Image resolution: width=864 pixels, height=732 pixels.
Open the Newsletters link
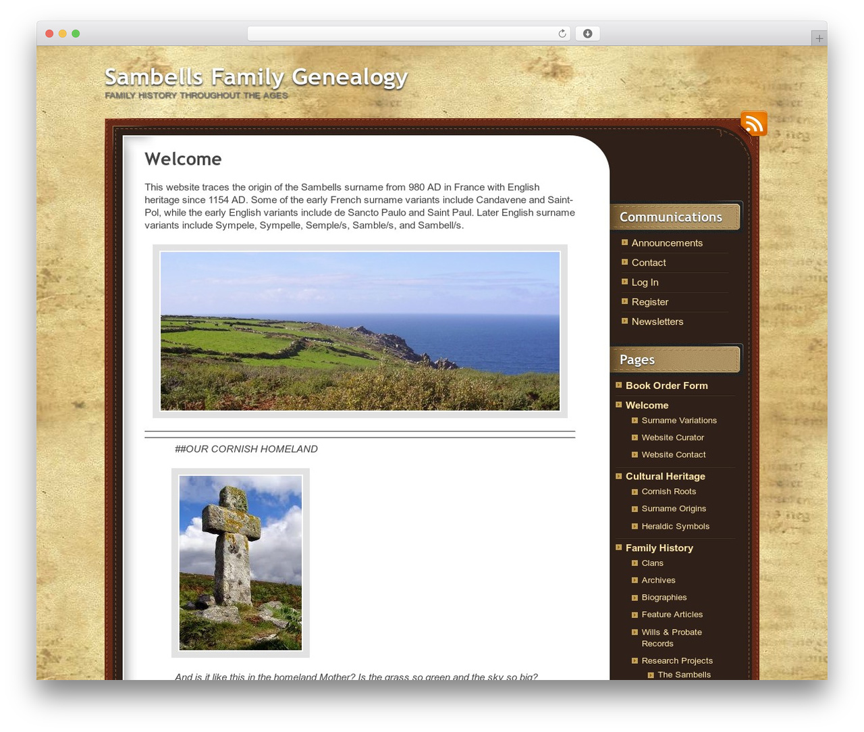657,321
